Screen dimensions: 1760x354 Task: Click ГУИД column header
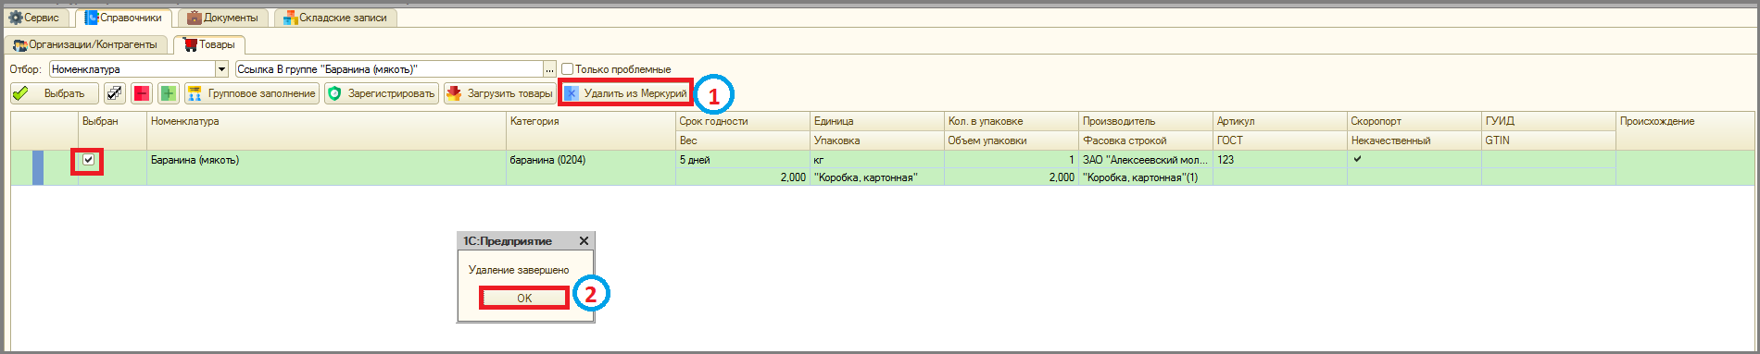pyautogui.click(x=1549, y=121)
